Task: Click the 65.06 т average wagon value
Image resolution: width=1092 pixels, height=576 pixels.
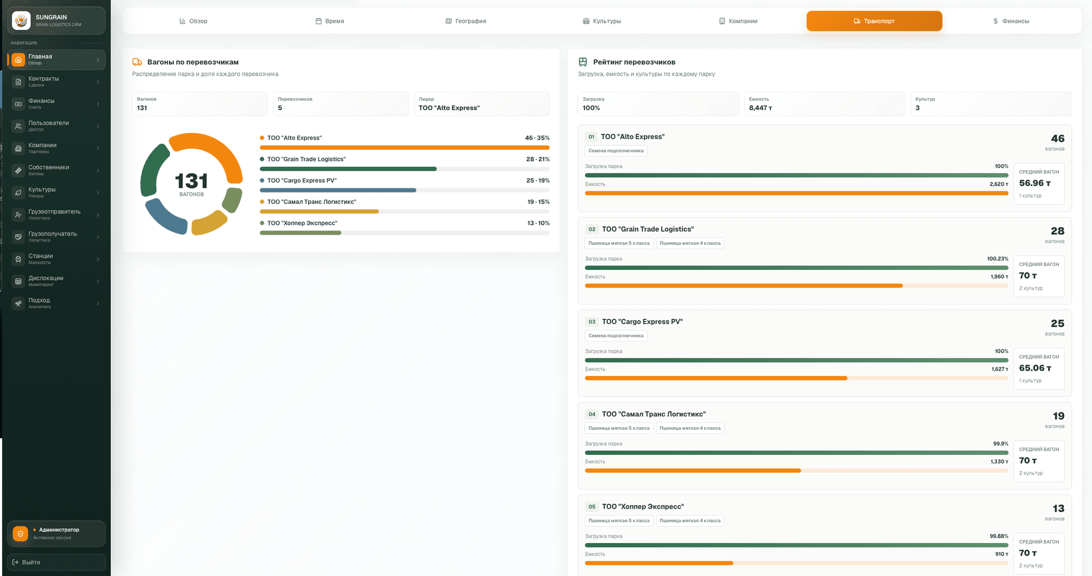Action: [1035, 368]
